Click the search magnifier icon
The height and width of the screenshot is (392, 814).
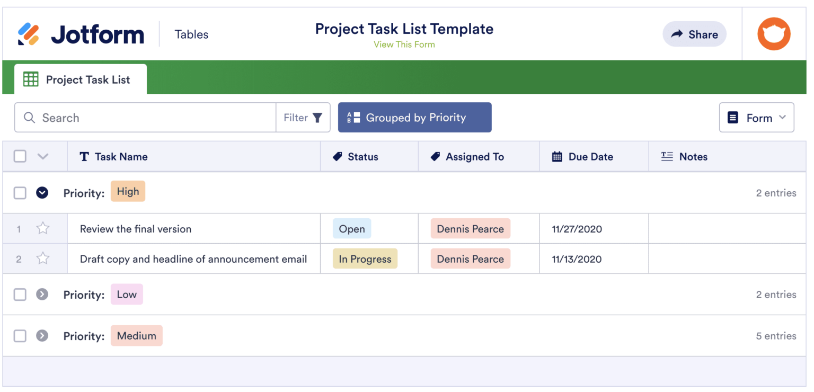(30, 117)
